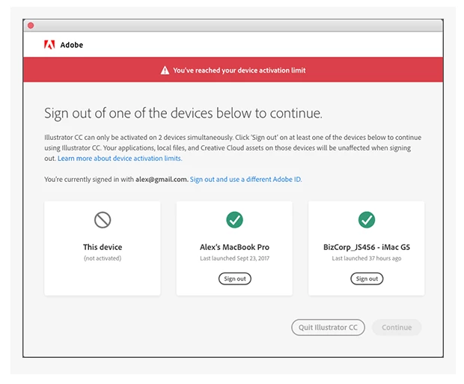Click Sign out and use a different Adobe ID
The image size is (464, 384).
click(x=245, y=179)
